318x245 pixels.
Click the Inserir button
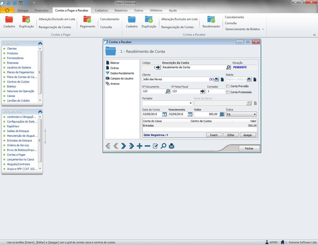coord(214,135)
